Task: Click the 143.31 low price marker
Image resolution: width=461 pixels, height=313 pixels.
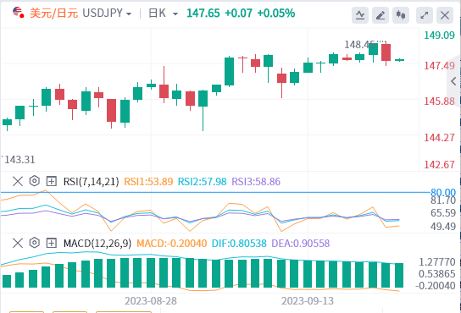Action: click(x=19, y=160)
